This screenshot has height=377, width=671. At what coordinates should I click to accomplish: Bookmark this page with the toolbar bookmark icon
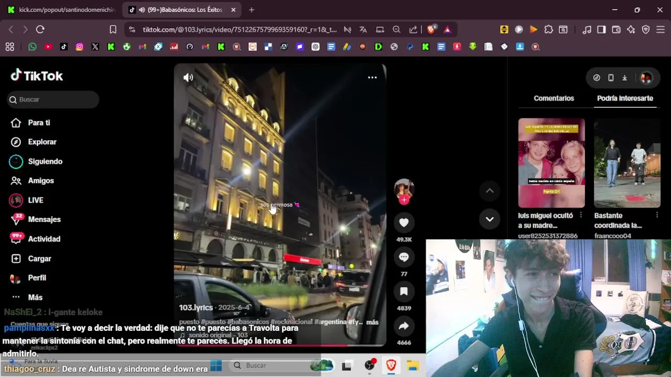coord(113,30)
